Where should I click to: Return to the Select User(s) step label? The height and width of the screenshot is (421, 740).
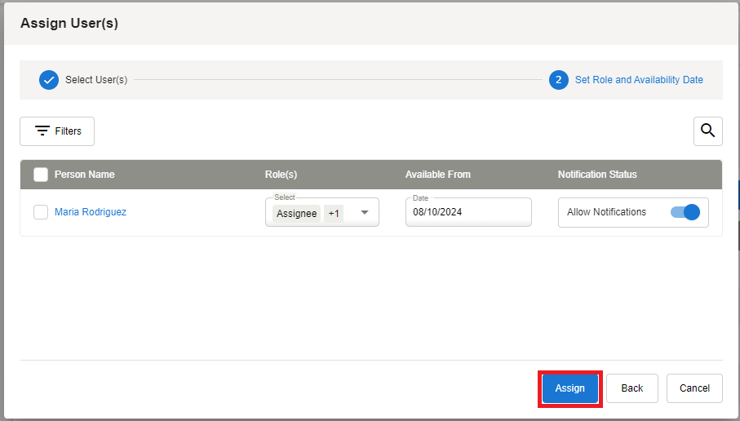[96, 80]
